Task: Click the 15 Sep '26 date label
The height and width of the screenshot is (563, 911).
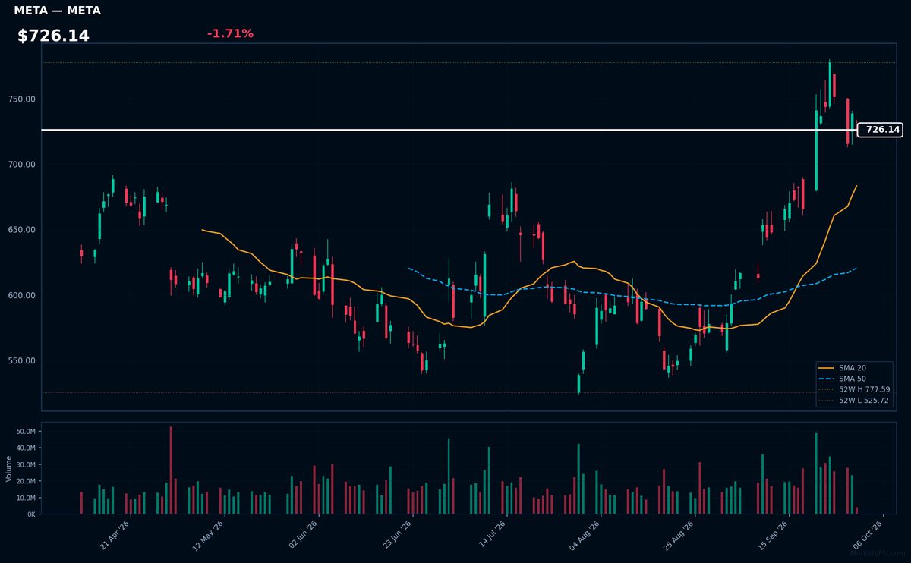Action: click(773, 534)
